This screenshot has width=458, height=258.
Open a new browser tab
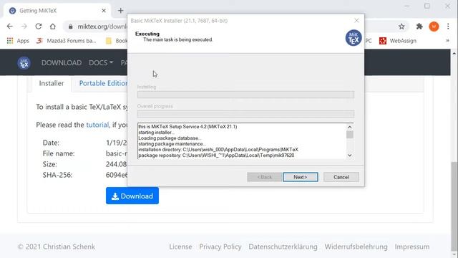[x=121, y=11]
